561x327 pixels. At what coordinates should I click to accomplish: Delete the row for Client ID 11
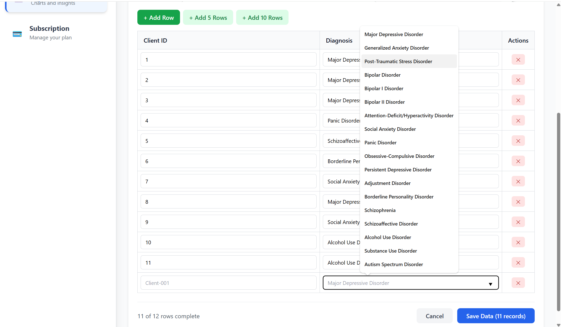click(x=518, y=262)
